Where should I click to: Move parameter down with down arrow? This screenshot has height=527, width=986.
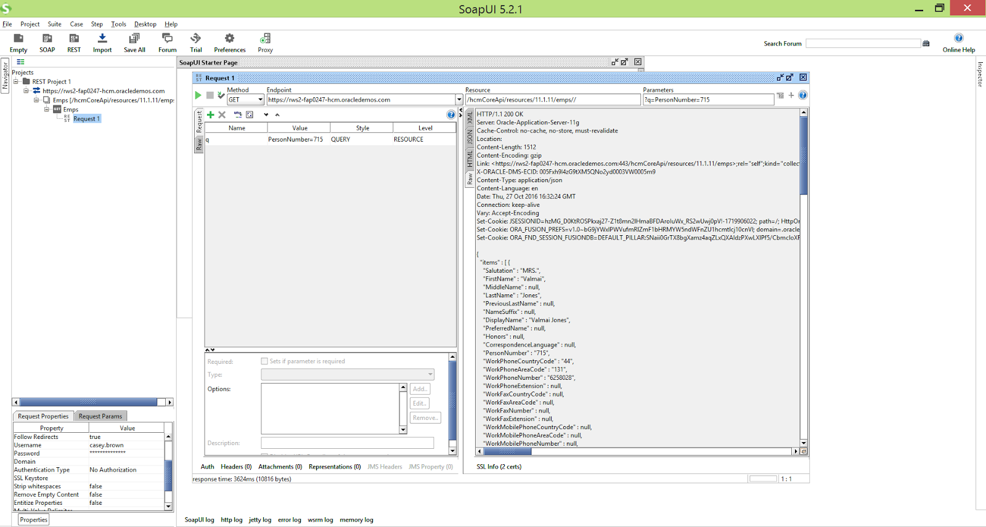click(266, 115)
